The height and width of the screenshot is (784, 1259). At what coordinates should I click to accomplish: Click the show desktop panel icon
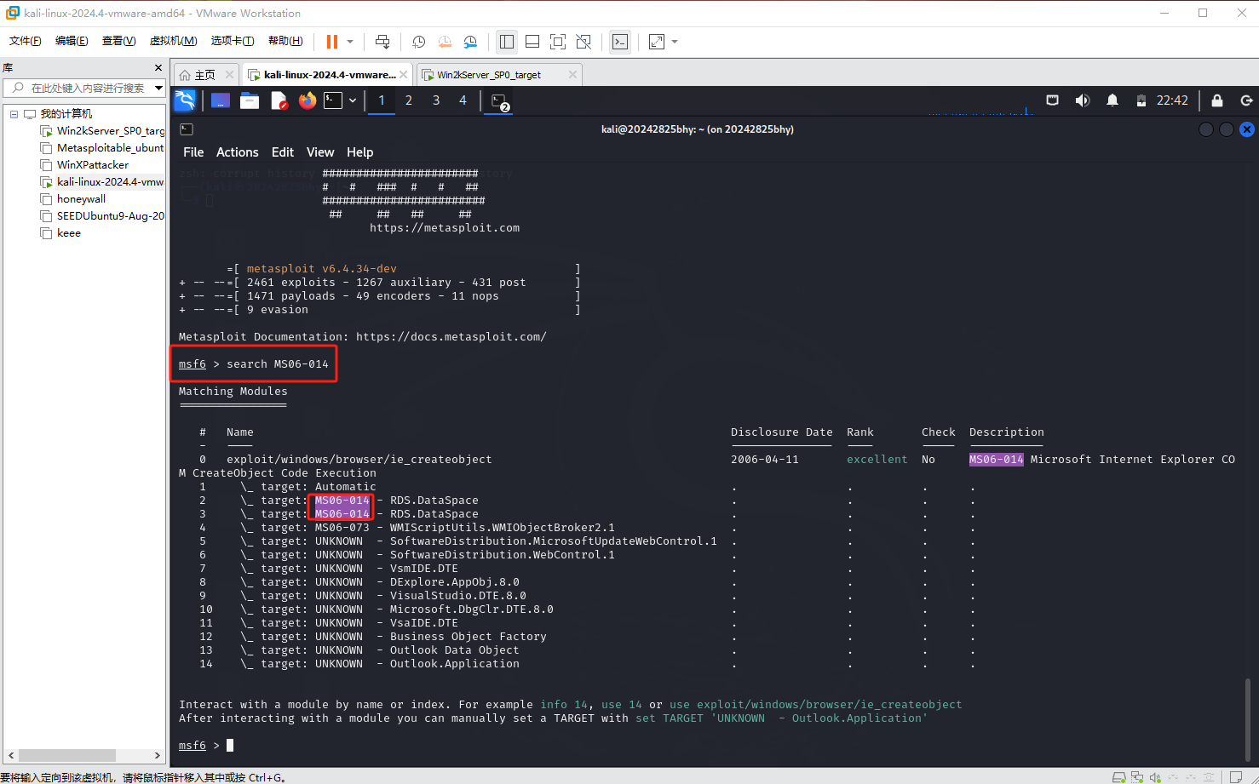pyautogui.click(x=221, y=100)
